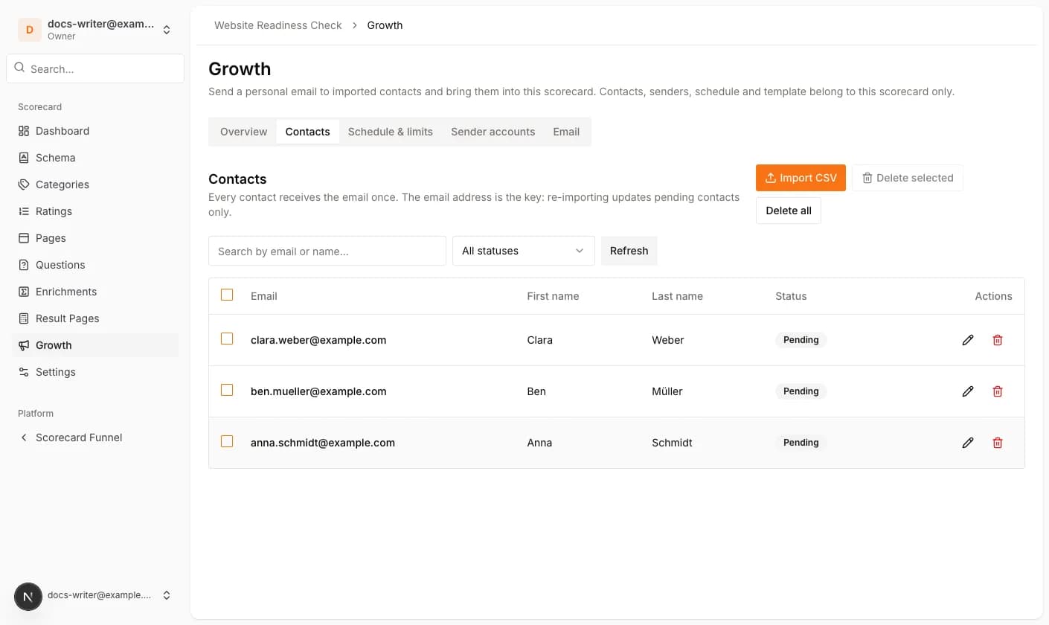Select the Ben Müller row checkbox
The height and width of the screenshot is (625, 1049).
click(x=227, y=390)
